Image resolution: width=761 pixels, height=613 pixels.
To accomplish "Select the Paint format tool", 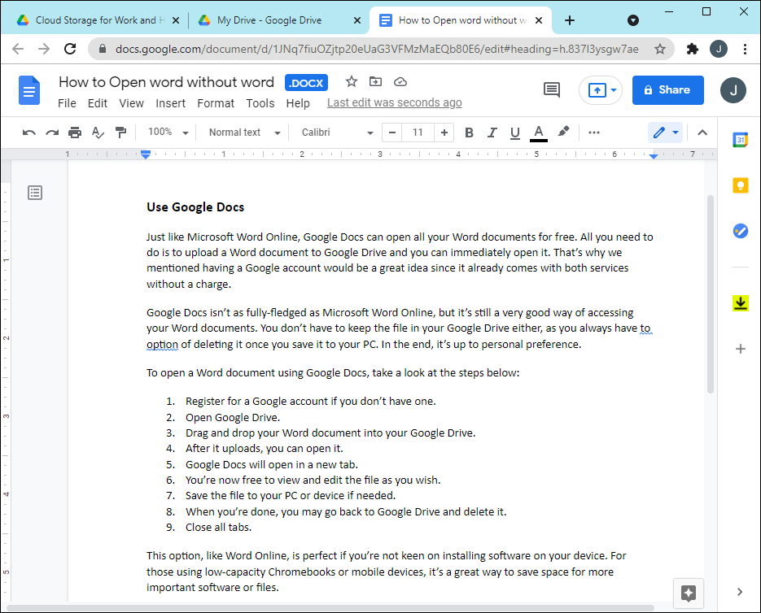I will [120, 133].
